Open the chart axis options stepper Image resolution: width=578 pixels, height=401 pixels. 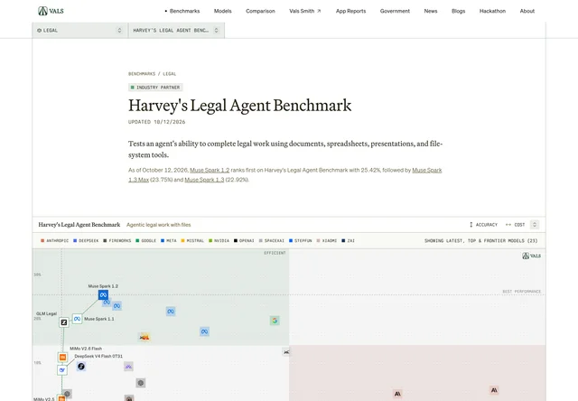[535, 225]
